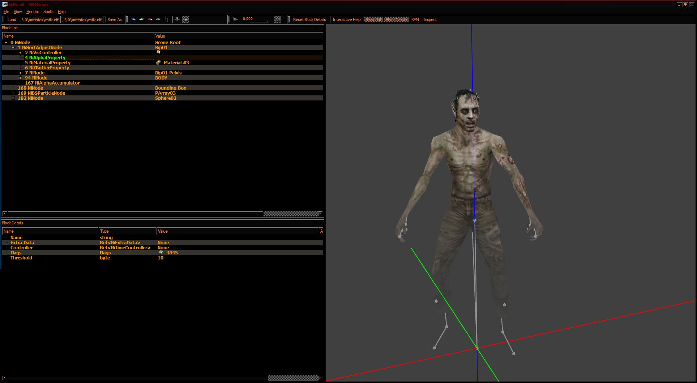
Task: Select the Threshold value 10
Action: (161, 258)
